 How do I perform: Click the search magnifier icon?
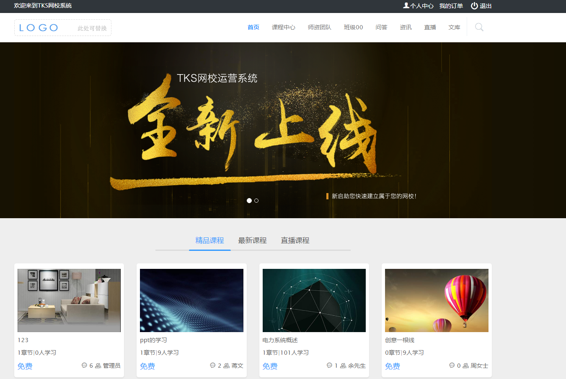(x=479, y=27)
